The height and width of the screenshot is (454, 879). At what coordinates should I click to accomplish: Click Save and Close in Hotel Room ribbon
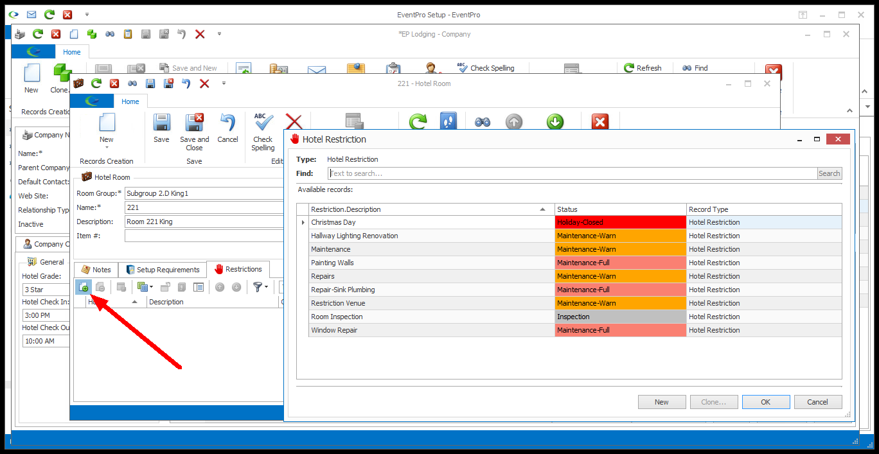[194, 132]
